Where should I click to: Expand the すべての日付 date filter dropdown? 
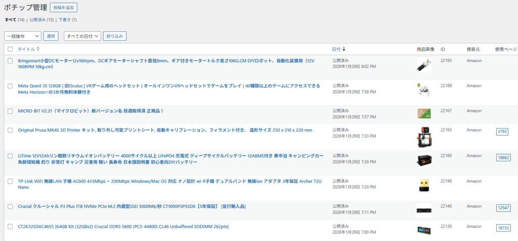(x=82, y=36)
